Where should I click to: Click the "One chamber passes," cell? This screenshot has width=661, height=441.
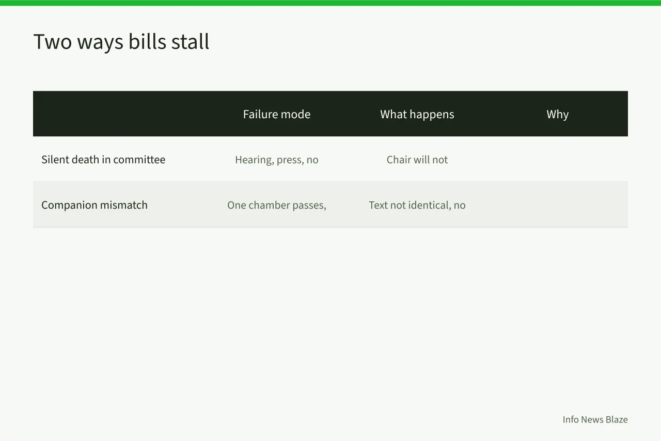tap(277, 205)
